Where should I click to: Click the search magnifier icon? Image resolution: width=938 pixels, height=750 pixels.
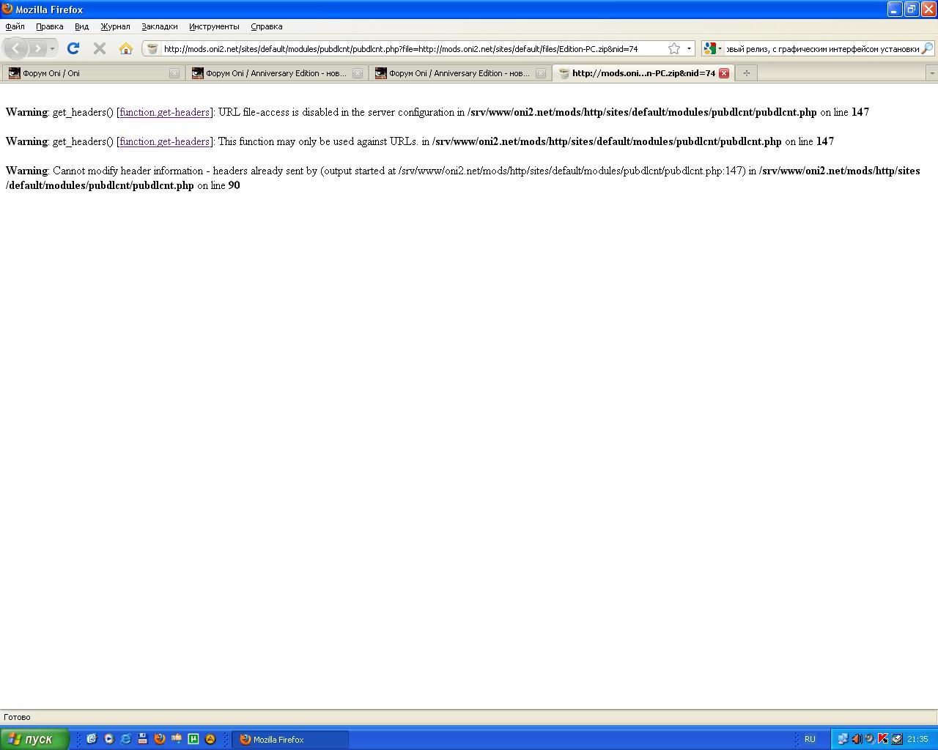[x=927, y=48]
